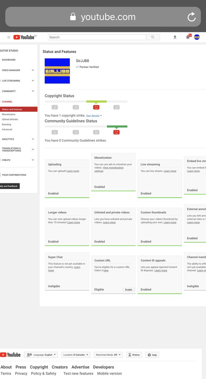Image resolution: width=206 pixels, height=379 pixels.
Task: Click Learn more in Content ID appeals card
Action: (x=161, y=270)
